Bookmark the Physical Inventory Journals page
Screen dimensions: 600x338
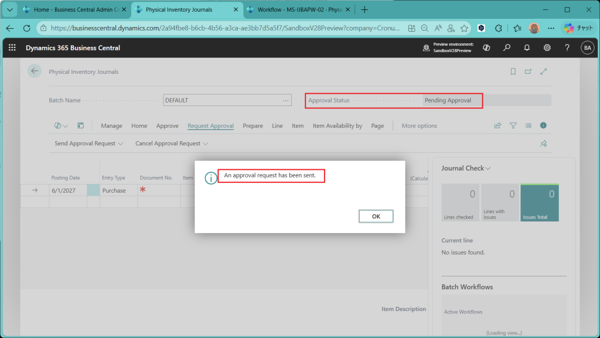(513, 71)
